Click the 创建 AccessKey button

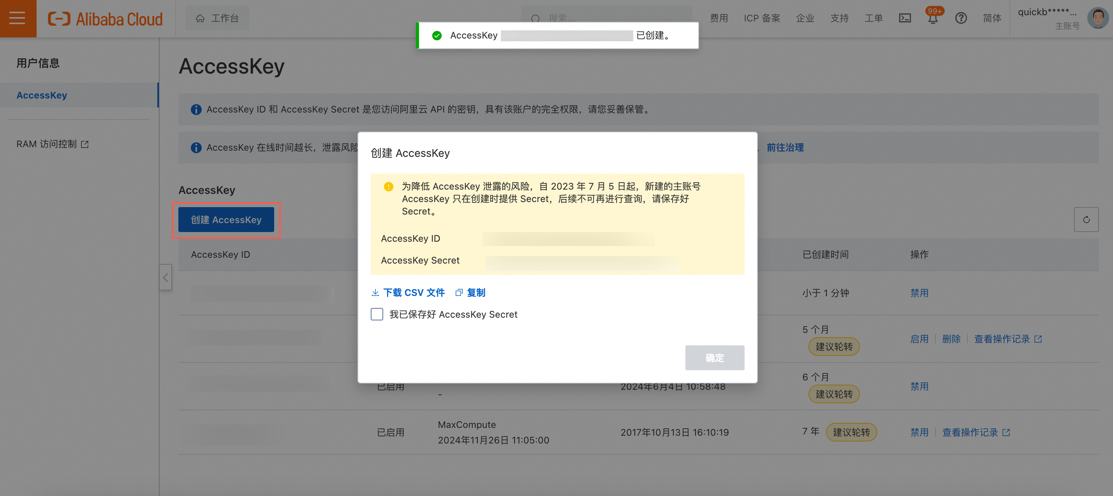pyautogui.click(x=226, y=220)
